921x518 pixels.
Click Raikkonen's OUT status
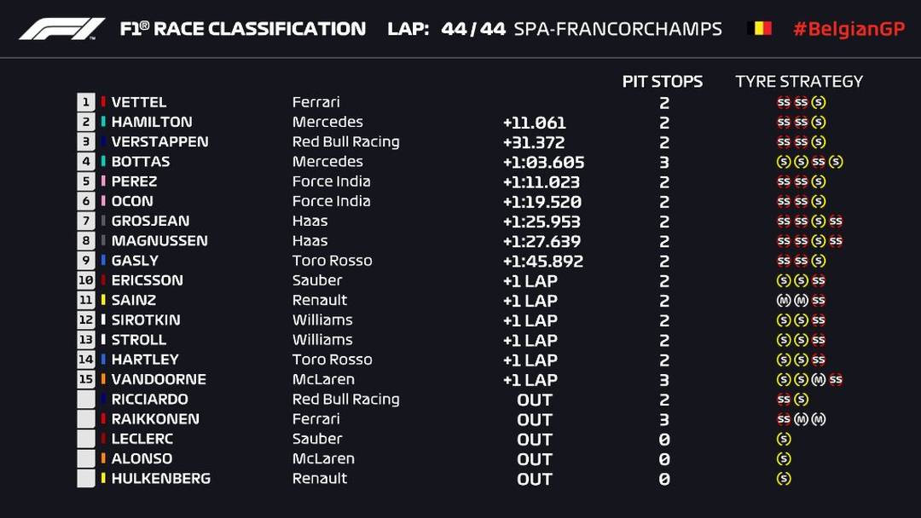click(x=535, y=419)
